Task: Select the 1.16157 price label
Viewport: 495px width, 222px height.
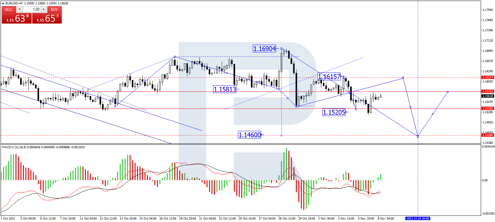Action: (329, 76)
